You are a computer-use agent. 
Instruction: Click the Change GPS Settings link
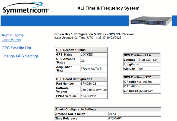tap(20, 56)
